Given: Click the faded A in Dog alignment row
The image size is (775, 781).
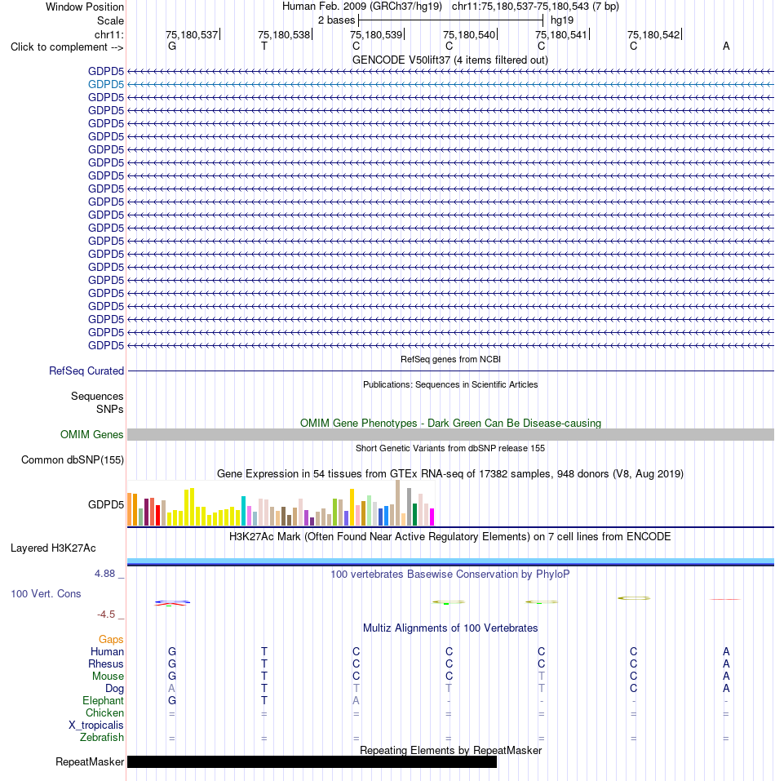Looking at the screenshot, I should coord(172,688).
